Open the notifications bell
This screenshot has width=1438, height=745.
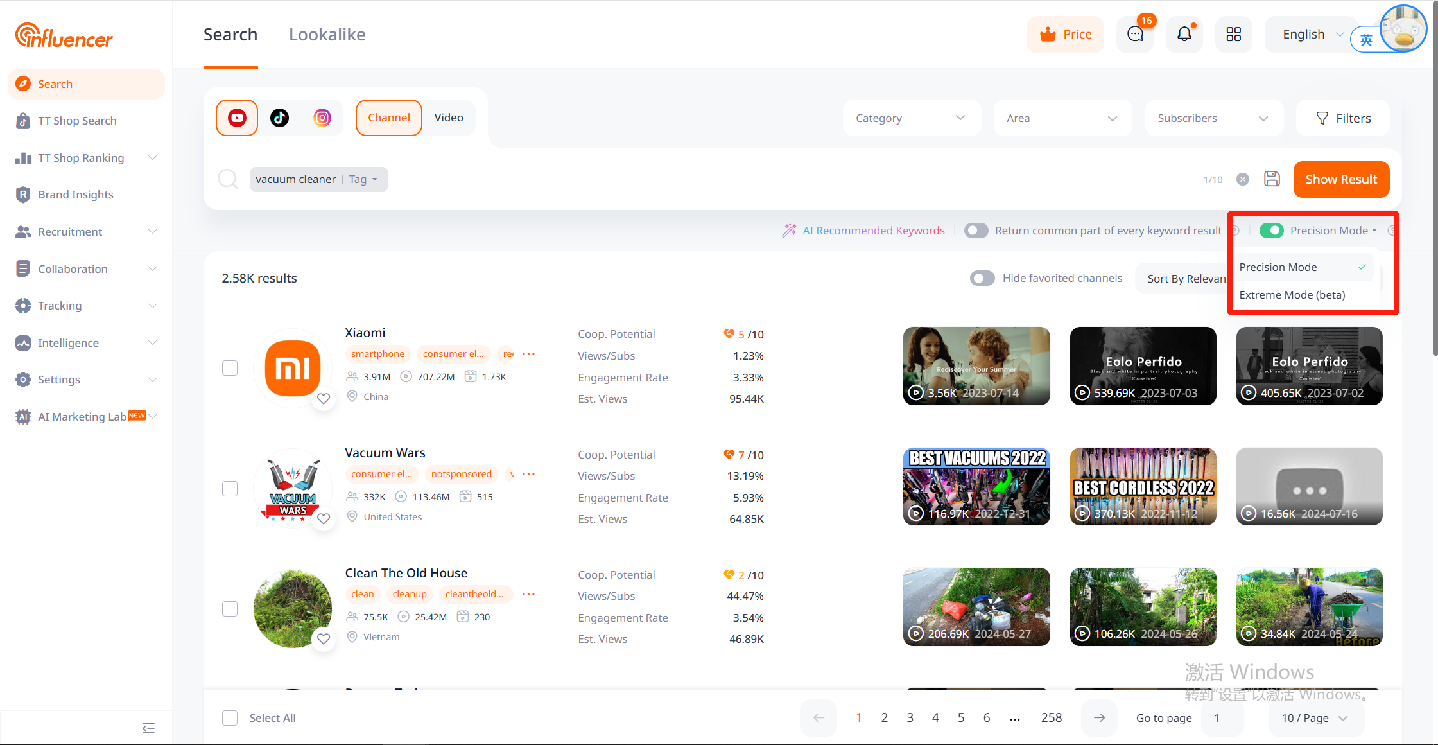click(1184, 34)
